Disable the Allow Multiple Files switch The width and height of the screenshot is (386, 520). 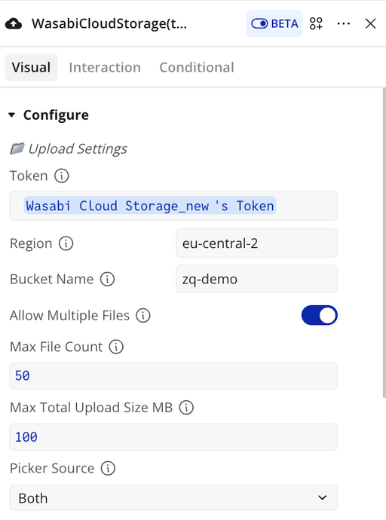pos(320,315)
